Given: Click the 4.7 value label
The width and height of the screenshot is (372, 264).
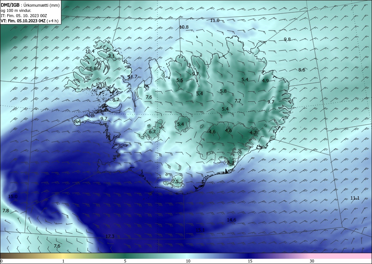Looking at the screenshot, I should click(x=253, y=133).
